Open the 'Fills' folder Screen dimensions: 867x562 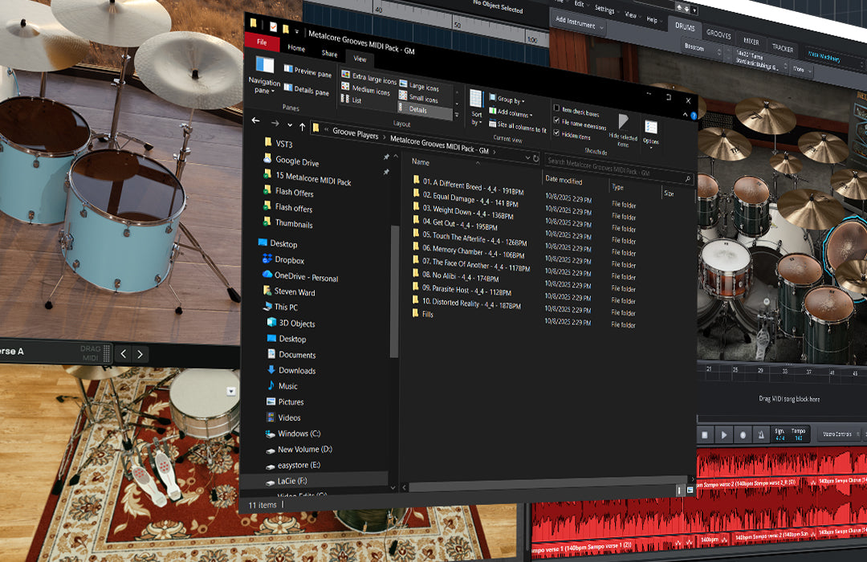click(x=427, y=314)
